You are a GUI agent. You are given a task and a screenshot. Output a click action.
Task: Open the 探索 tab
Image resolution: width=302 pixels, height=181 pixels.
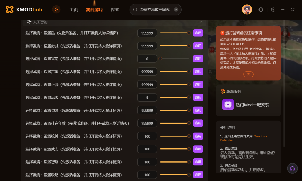click(115, 10)
